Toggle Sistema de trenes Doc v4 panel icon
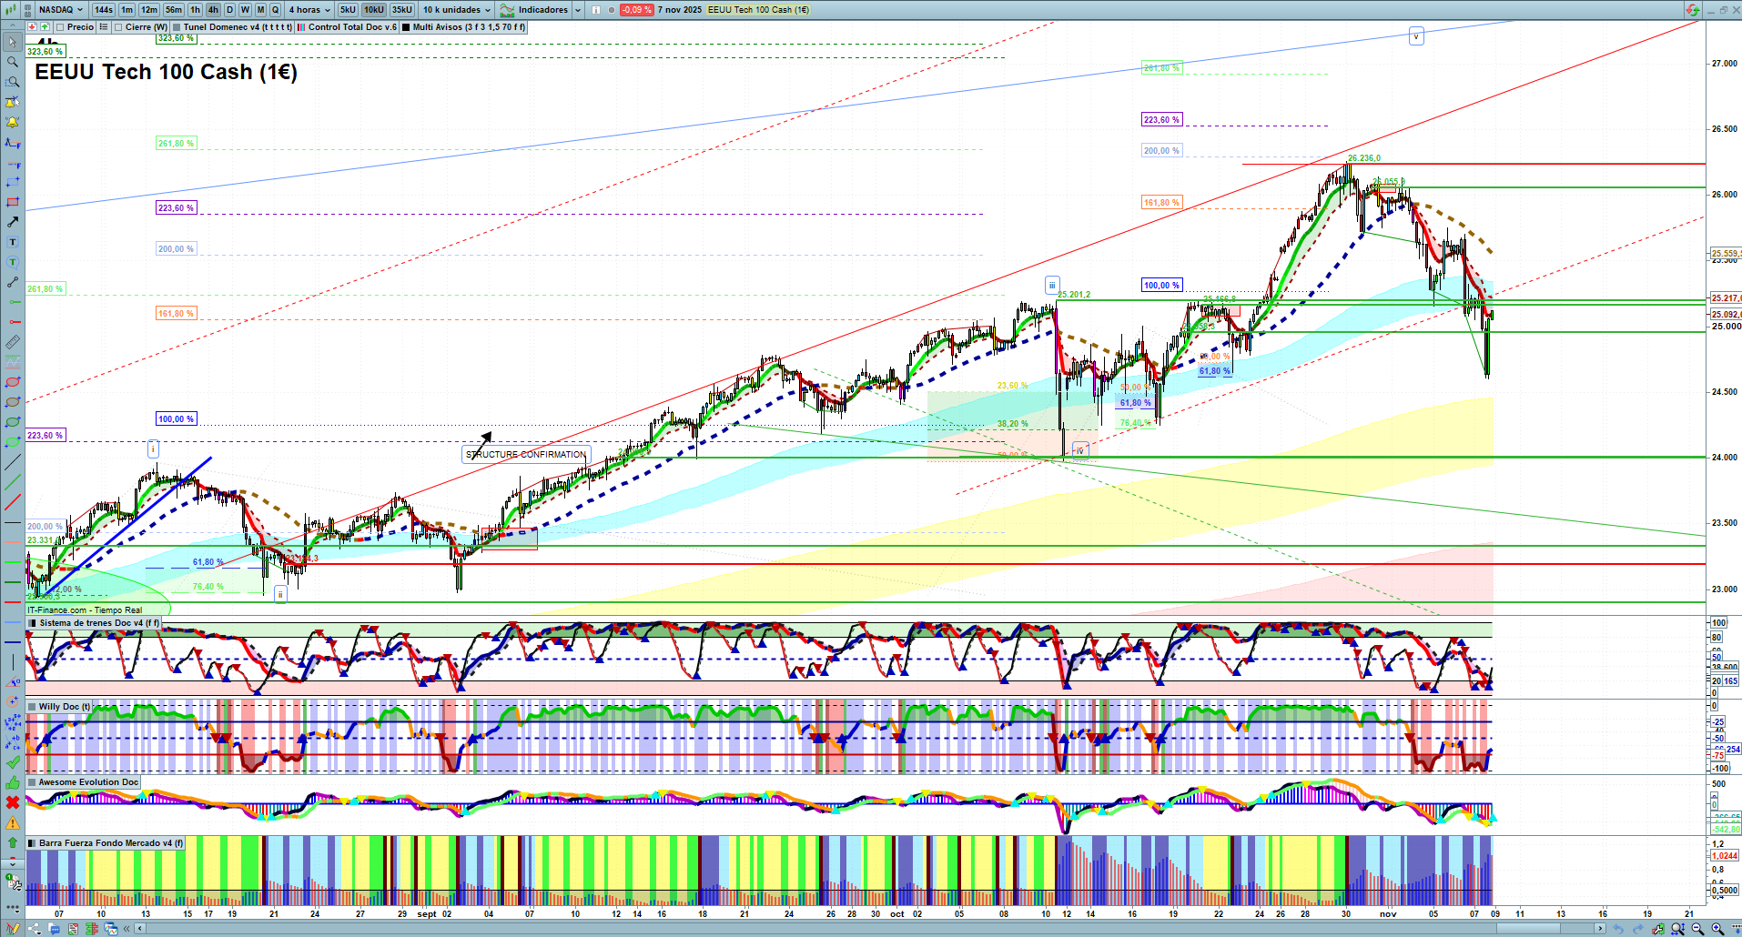 click(32, 623)
